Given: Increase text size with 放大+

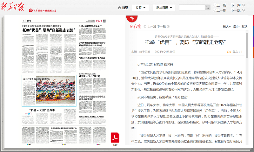Looking at the screenshot, I should click(226, 27).
